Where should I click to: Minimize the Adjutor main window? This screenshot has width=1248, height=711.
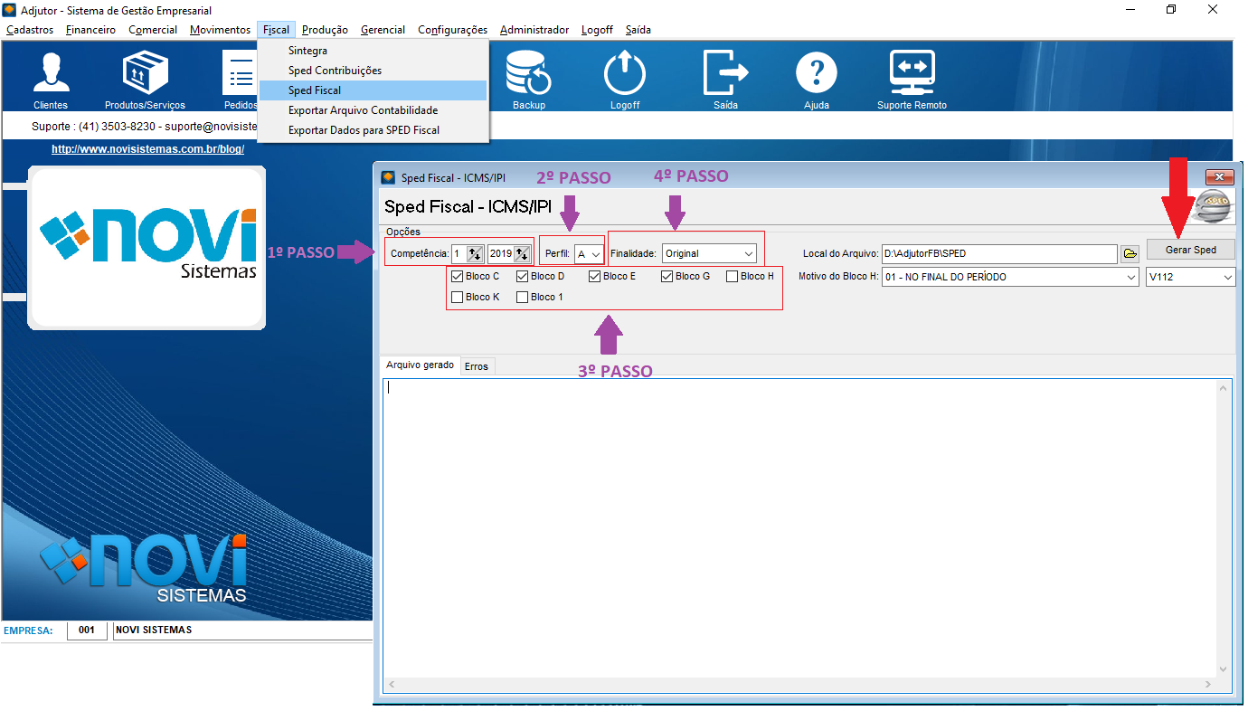(x=1130, y=9)
